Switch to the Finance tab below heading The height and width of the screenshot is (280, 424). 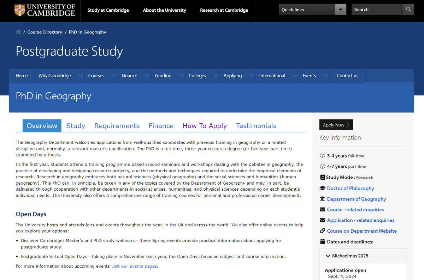161,126
